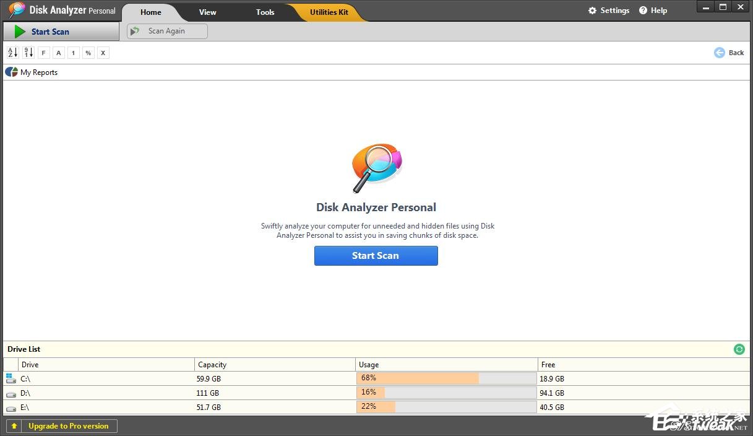This screenshot has width=753, height=436.
Task: Click the magnifier pie chart center logo
Action: coord(377,167)
